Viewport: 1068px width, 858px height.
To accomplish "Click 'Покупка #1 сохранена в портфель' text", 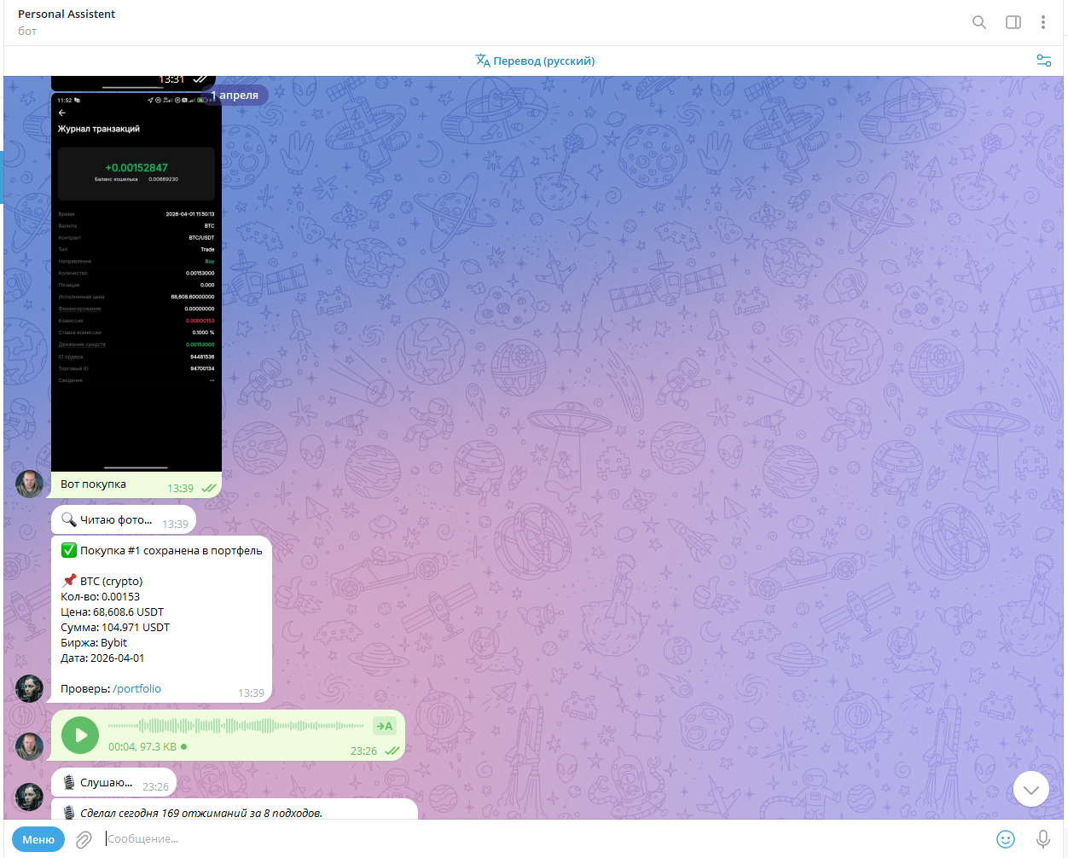I will pos(171,551).
